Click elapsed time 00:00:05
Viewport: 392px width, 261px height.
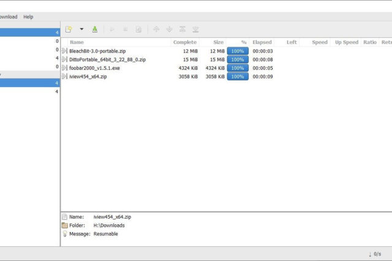(263, 68)
